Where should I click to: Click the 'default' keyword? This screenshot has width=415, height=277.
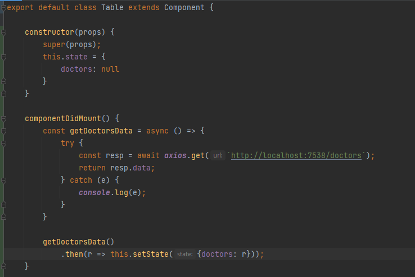54,8
